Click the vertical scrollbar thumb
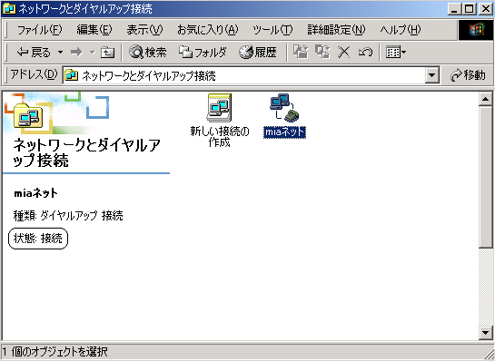This screenshot has height=361, width=495. point(485,177)
